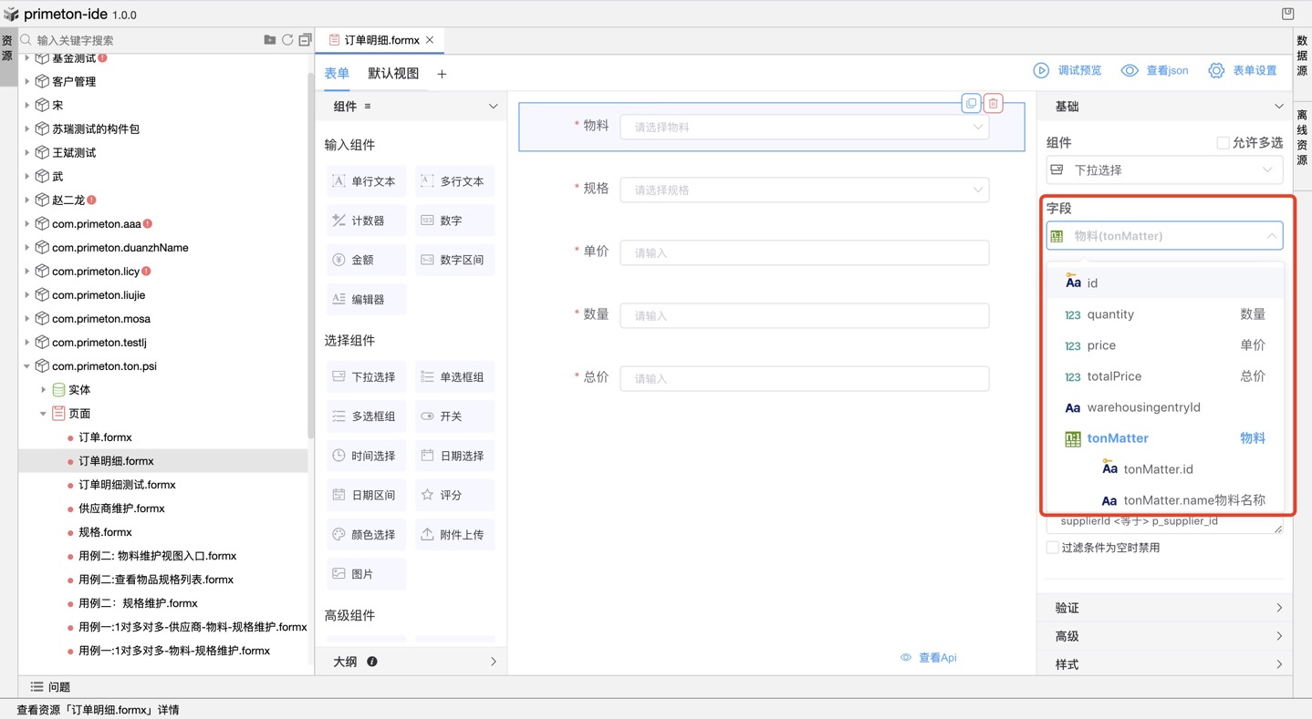The width and height of the screenshot is (1312, 719).
Task: Click the refresh icon above the resource tree
Action: click(287, 40)
